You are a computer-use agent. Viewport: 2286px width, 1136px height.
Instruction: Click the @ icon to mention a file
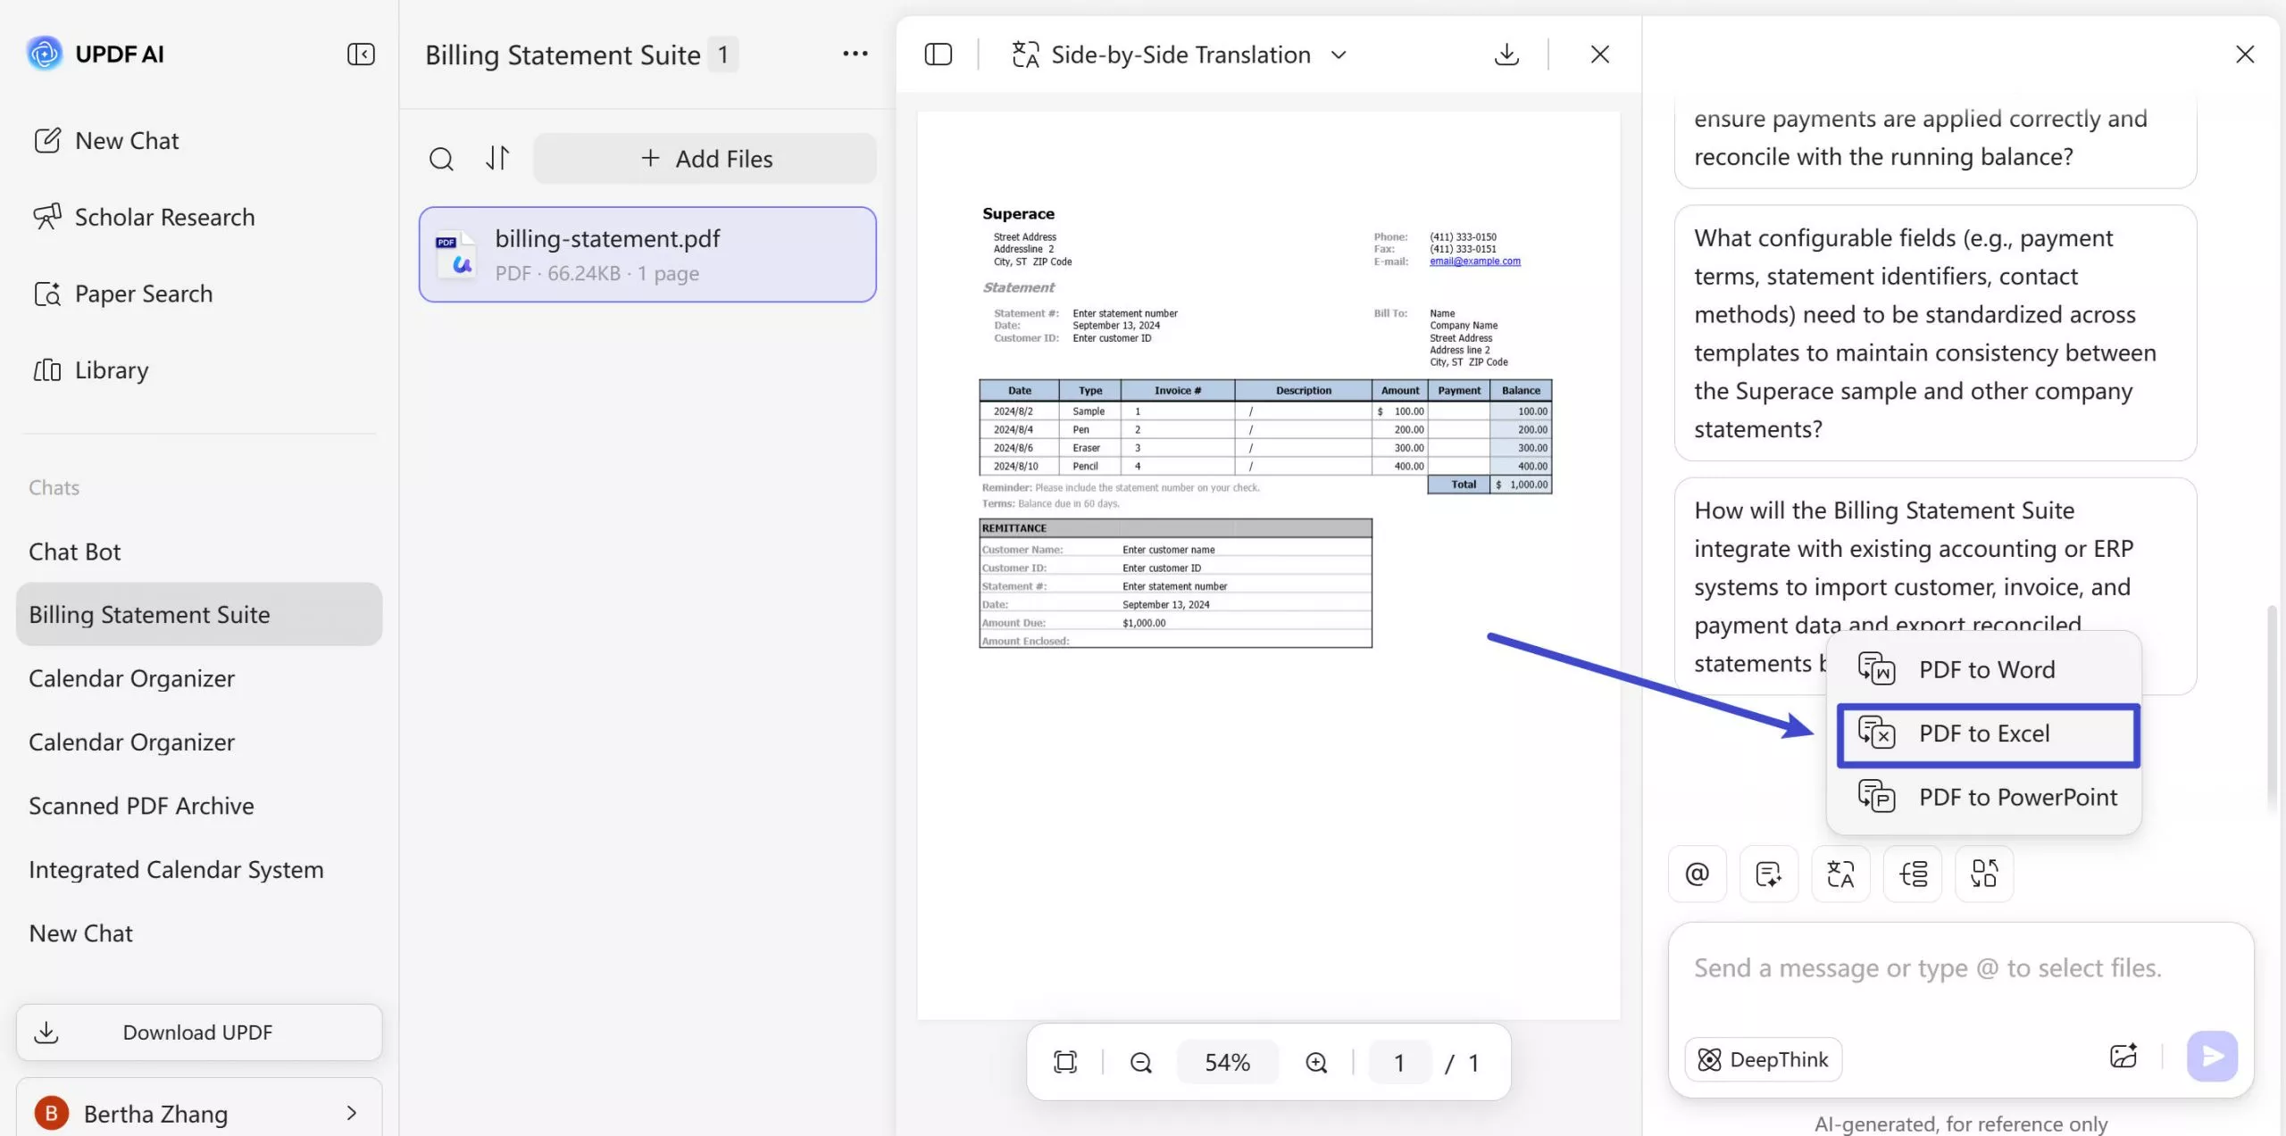(1696, 874)
